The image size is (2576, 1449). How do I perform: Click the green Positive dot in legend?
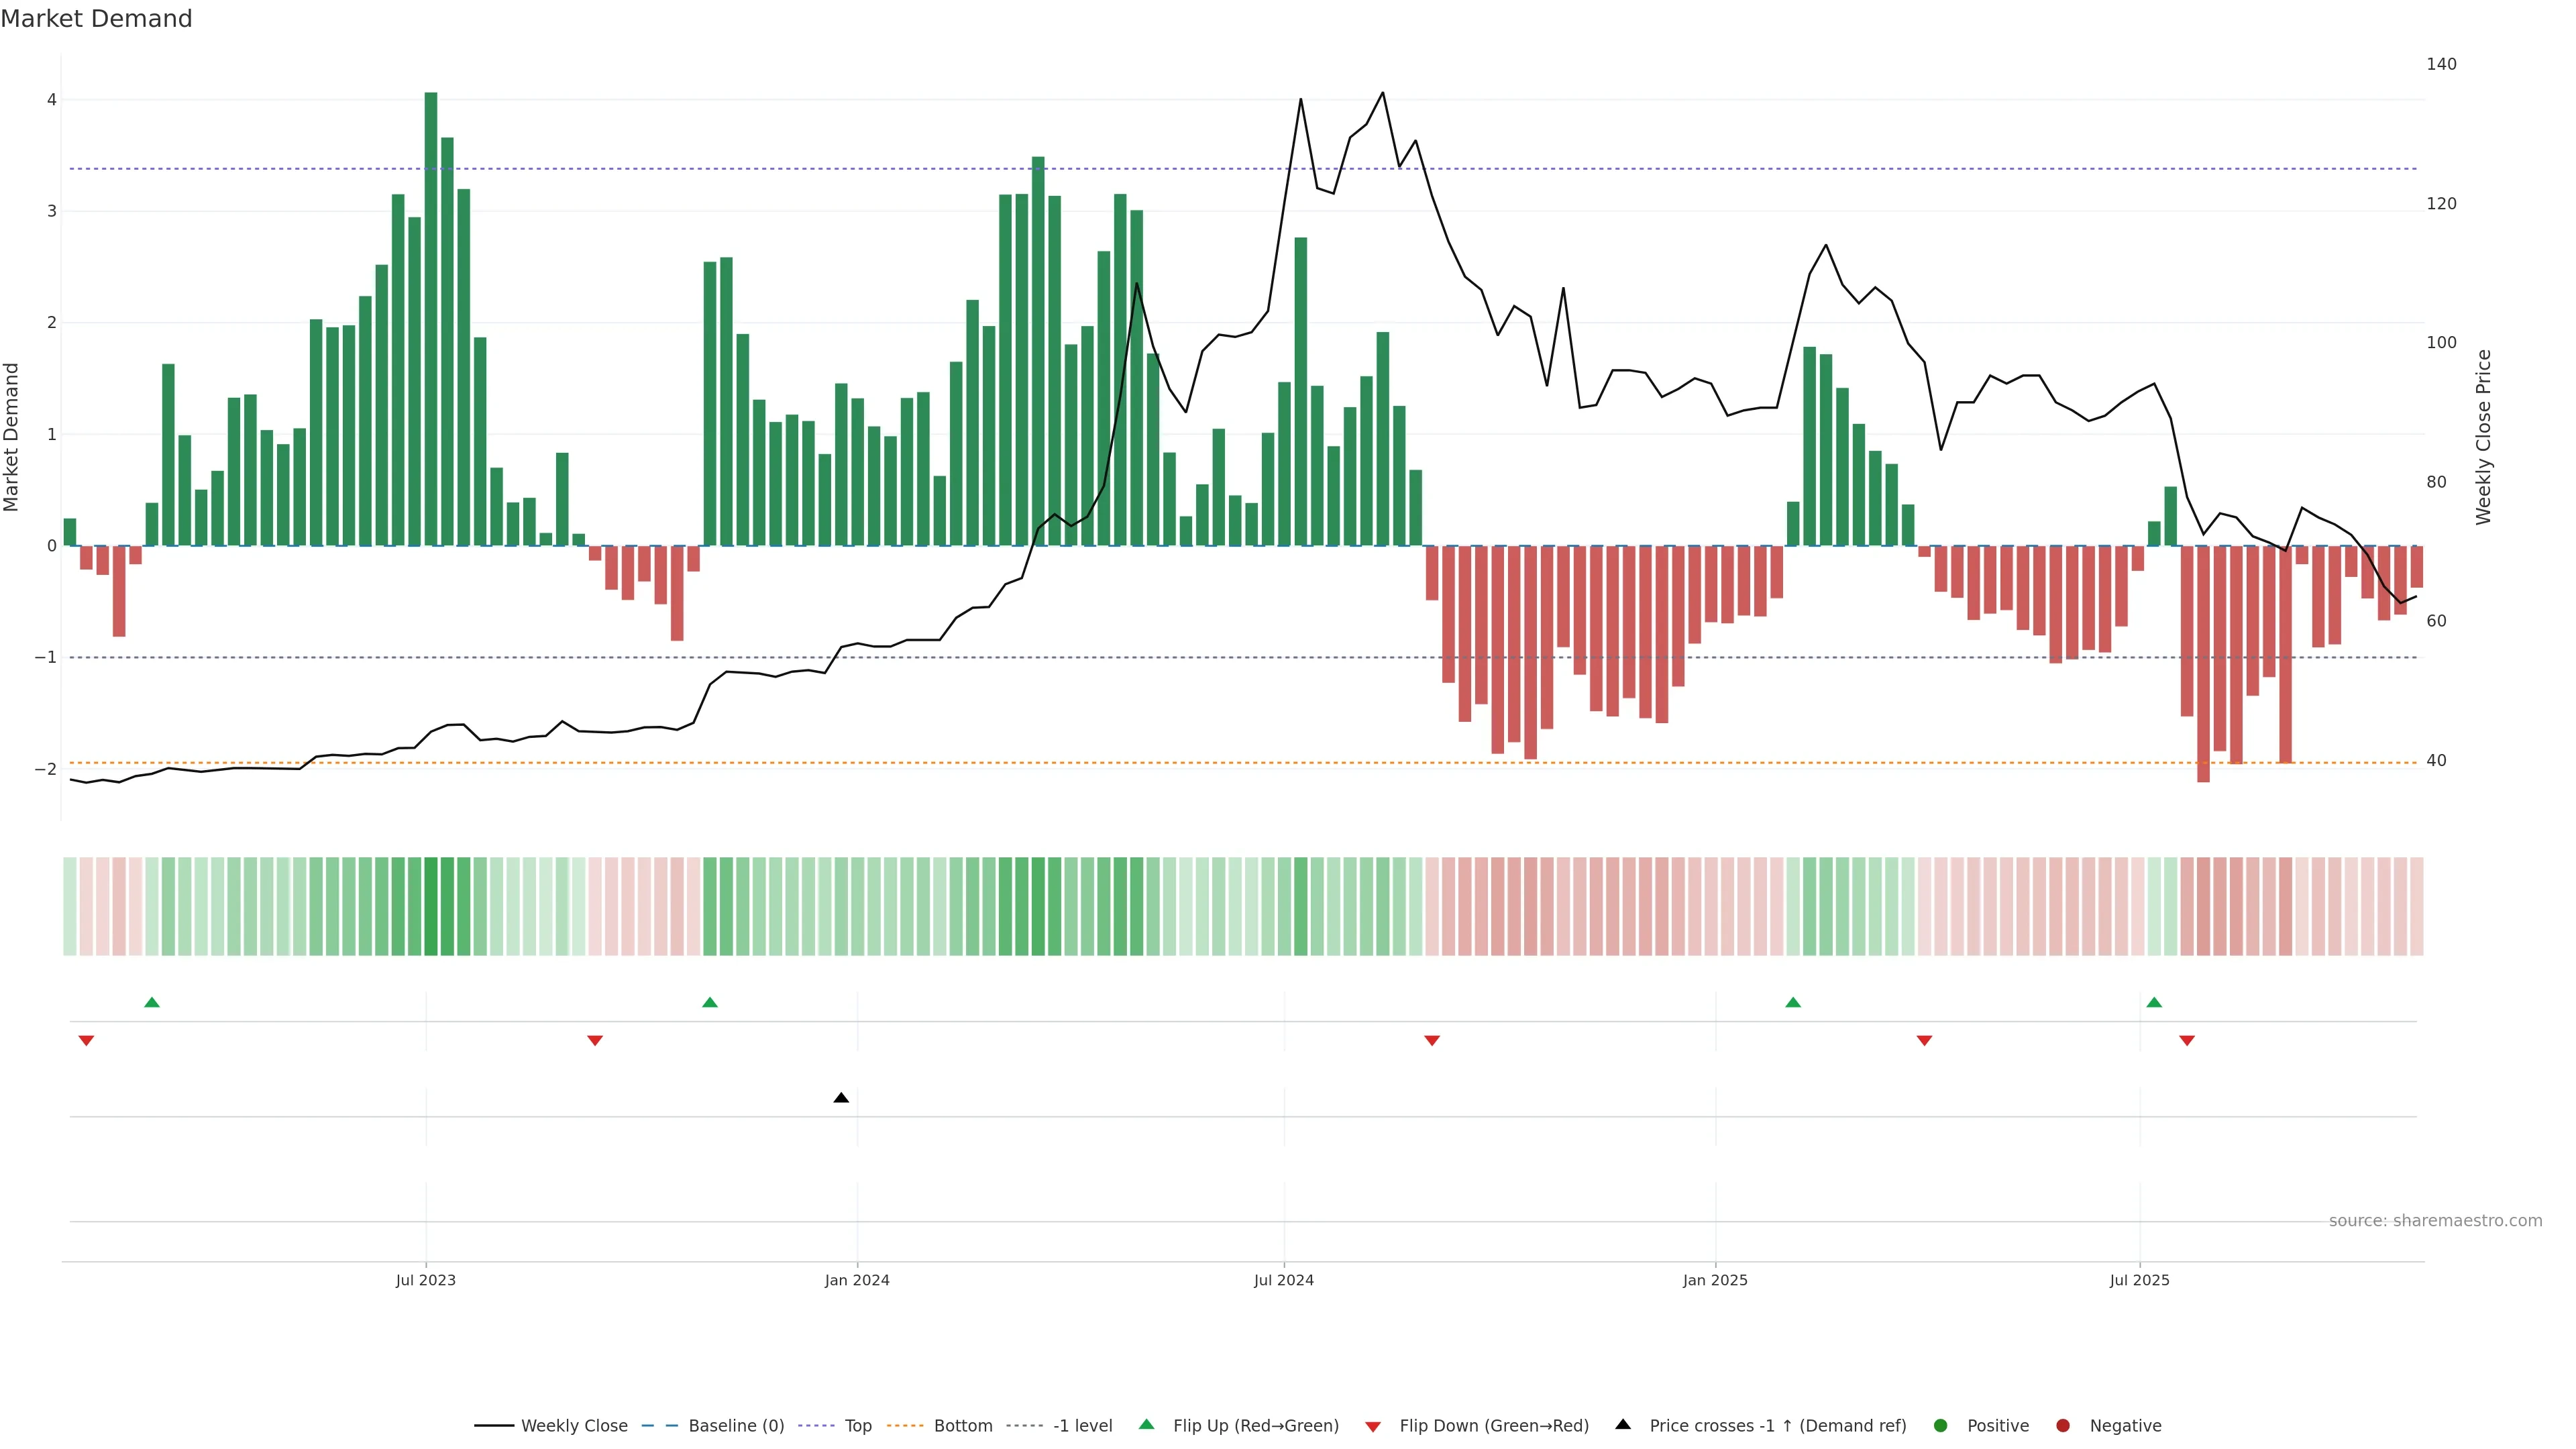click(1940, 1426)
